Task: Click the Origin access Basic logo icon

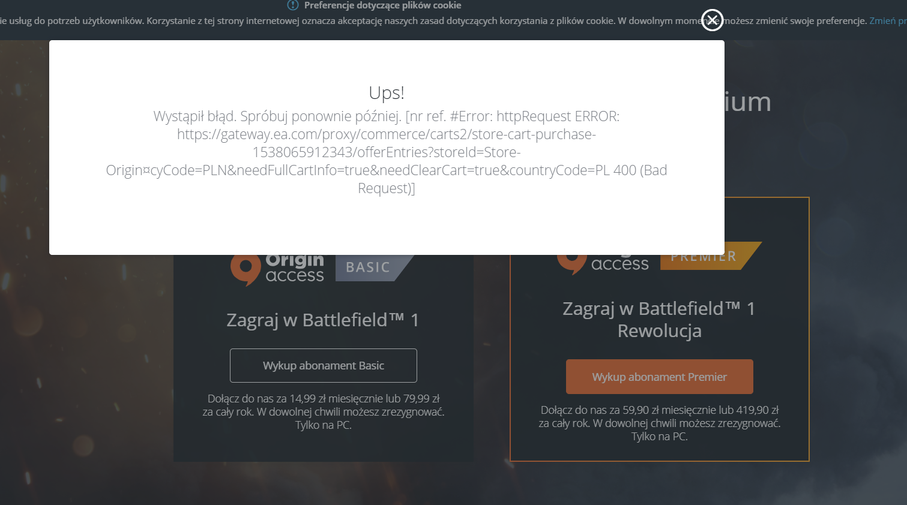Action: coord(245,270)
